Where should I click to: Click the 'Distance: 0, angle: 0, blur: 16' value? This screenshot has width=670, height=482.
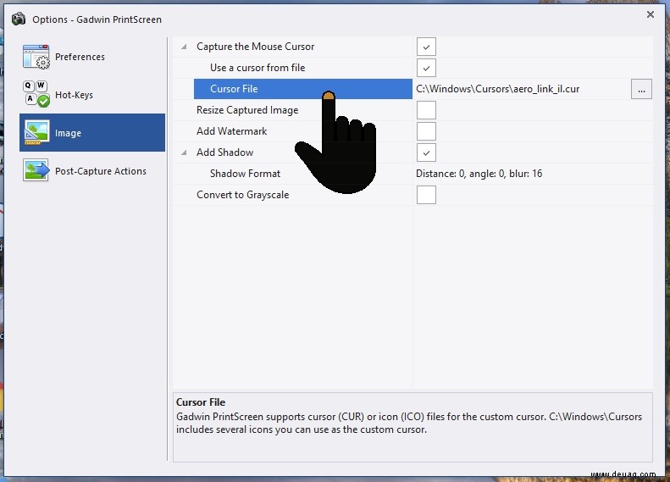click(479, 174)
